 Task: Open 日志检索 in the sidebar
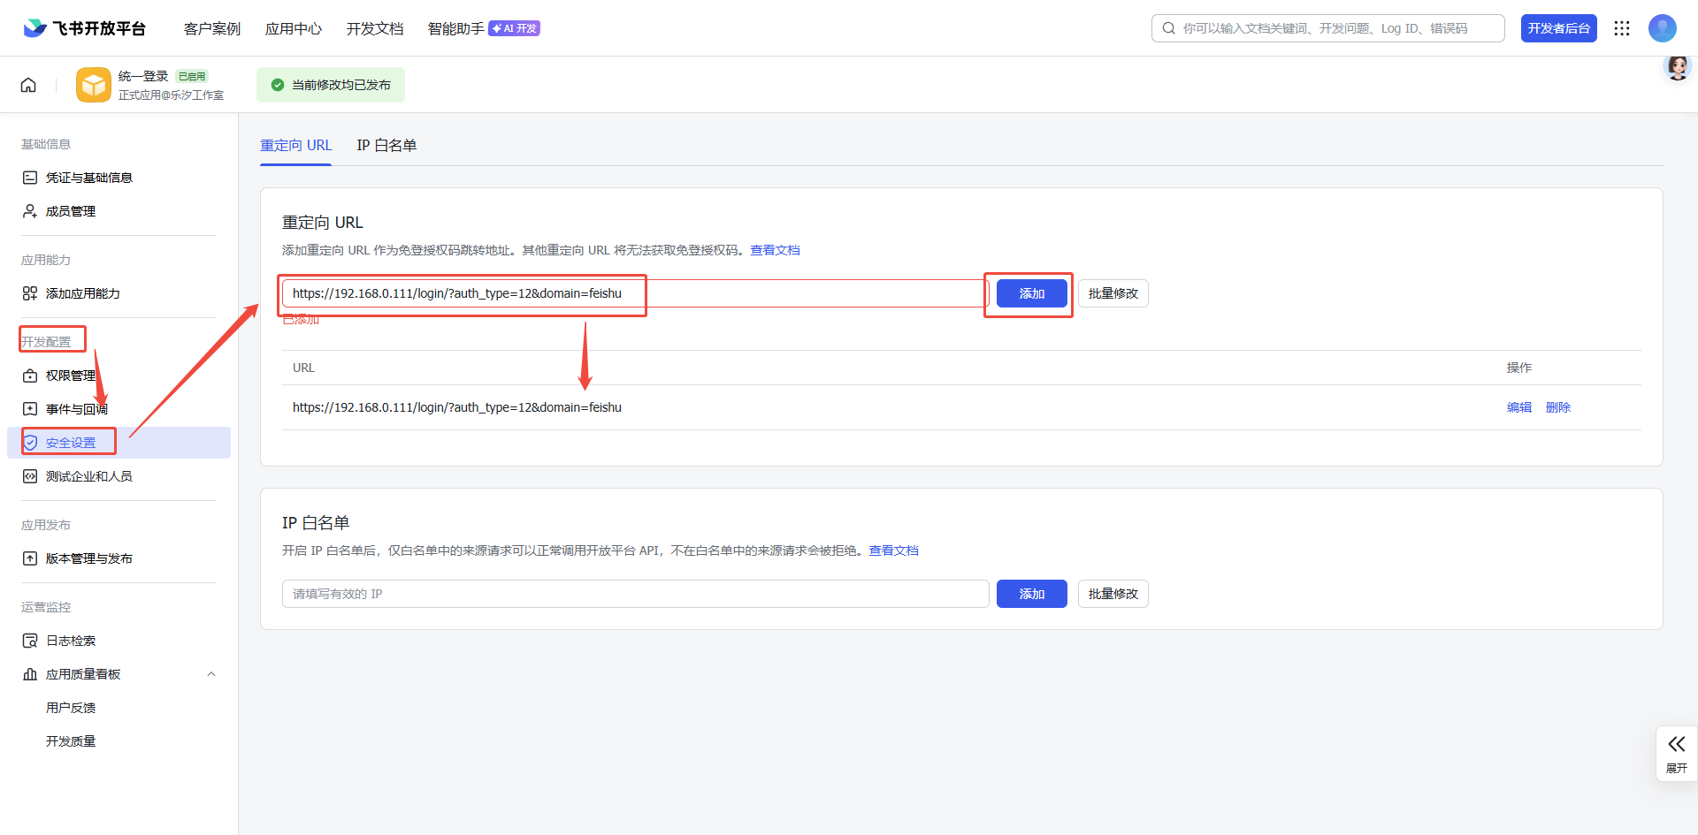pyautogui.click(x=71, y=641)
